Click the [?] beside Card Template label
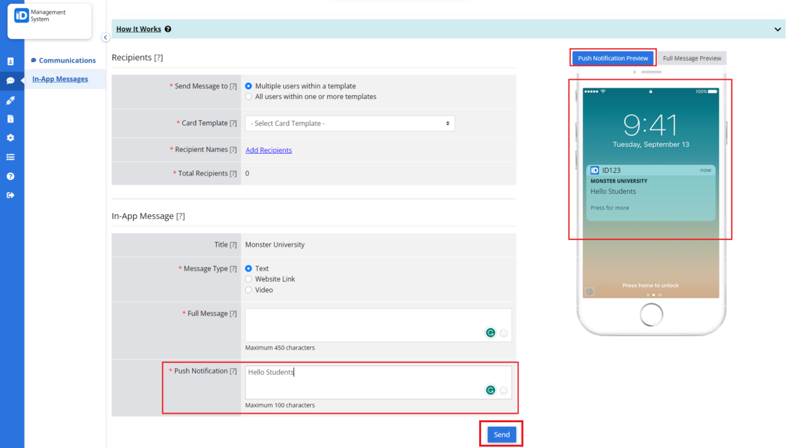Screen dimensions: 792x448 233,123
